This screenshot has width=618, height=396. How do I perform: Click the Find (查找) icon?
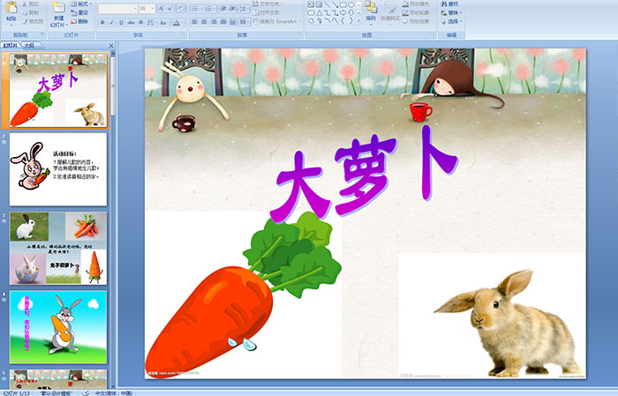pos(453,4)
